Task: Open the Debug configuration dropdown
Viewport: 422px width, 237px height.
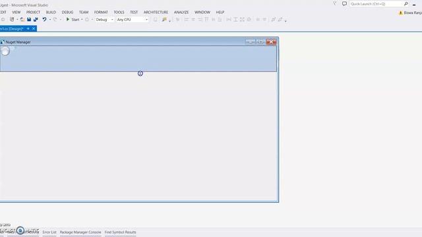Action: pos(104,19)
